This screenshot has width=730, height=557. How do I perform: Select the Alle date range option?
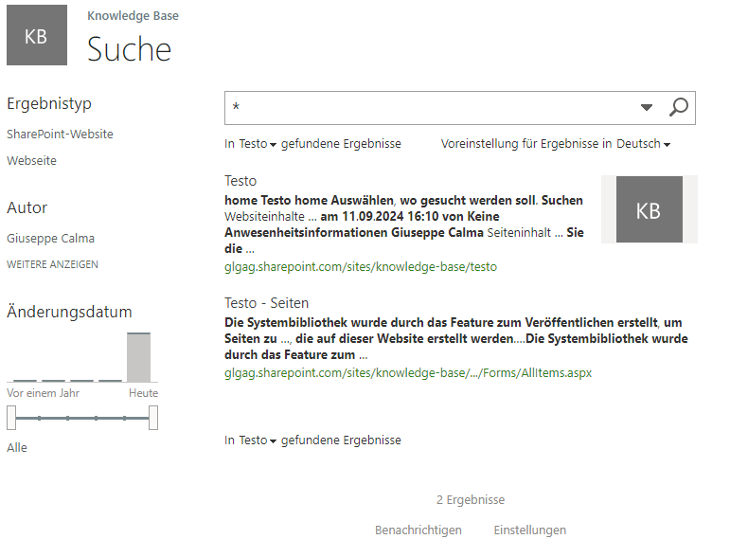click(x=17, y=447)
